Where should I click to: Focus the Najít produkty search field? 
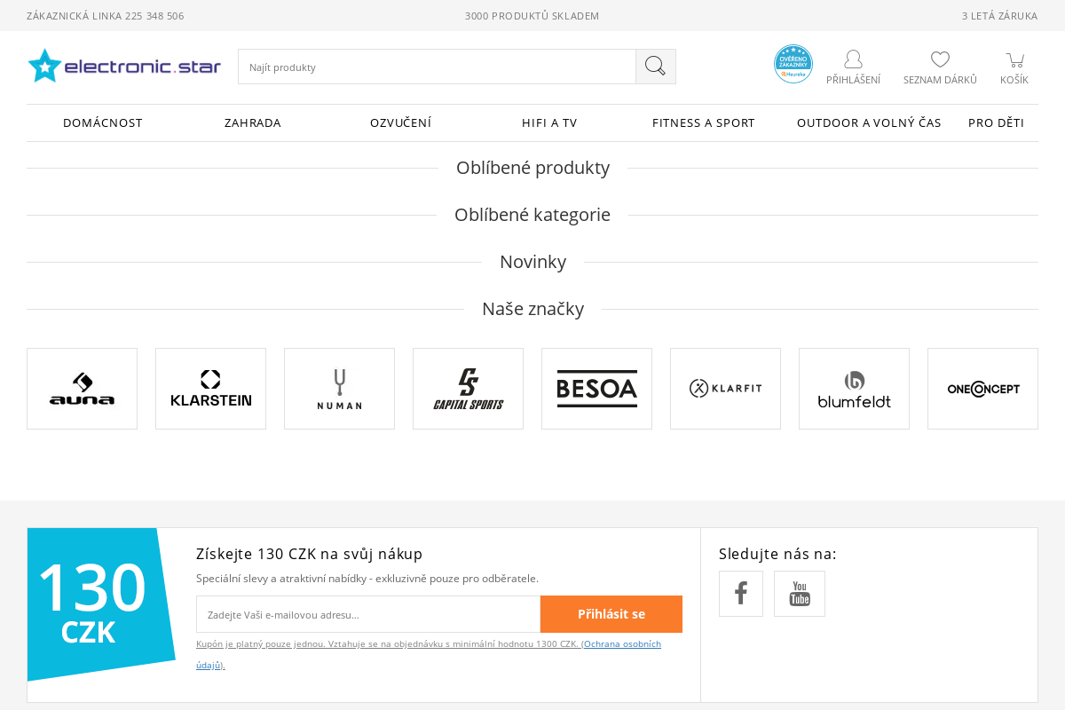click(437, 67)
